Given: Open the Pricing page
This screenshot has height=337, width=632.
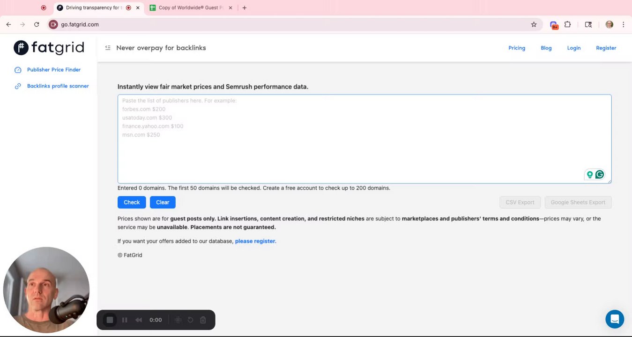Looking at the screenshot, I should [517, 48].
